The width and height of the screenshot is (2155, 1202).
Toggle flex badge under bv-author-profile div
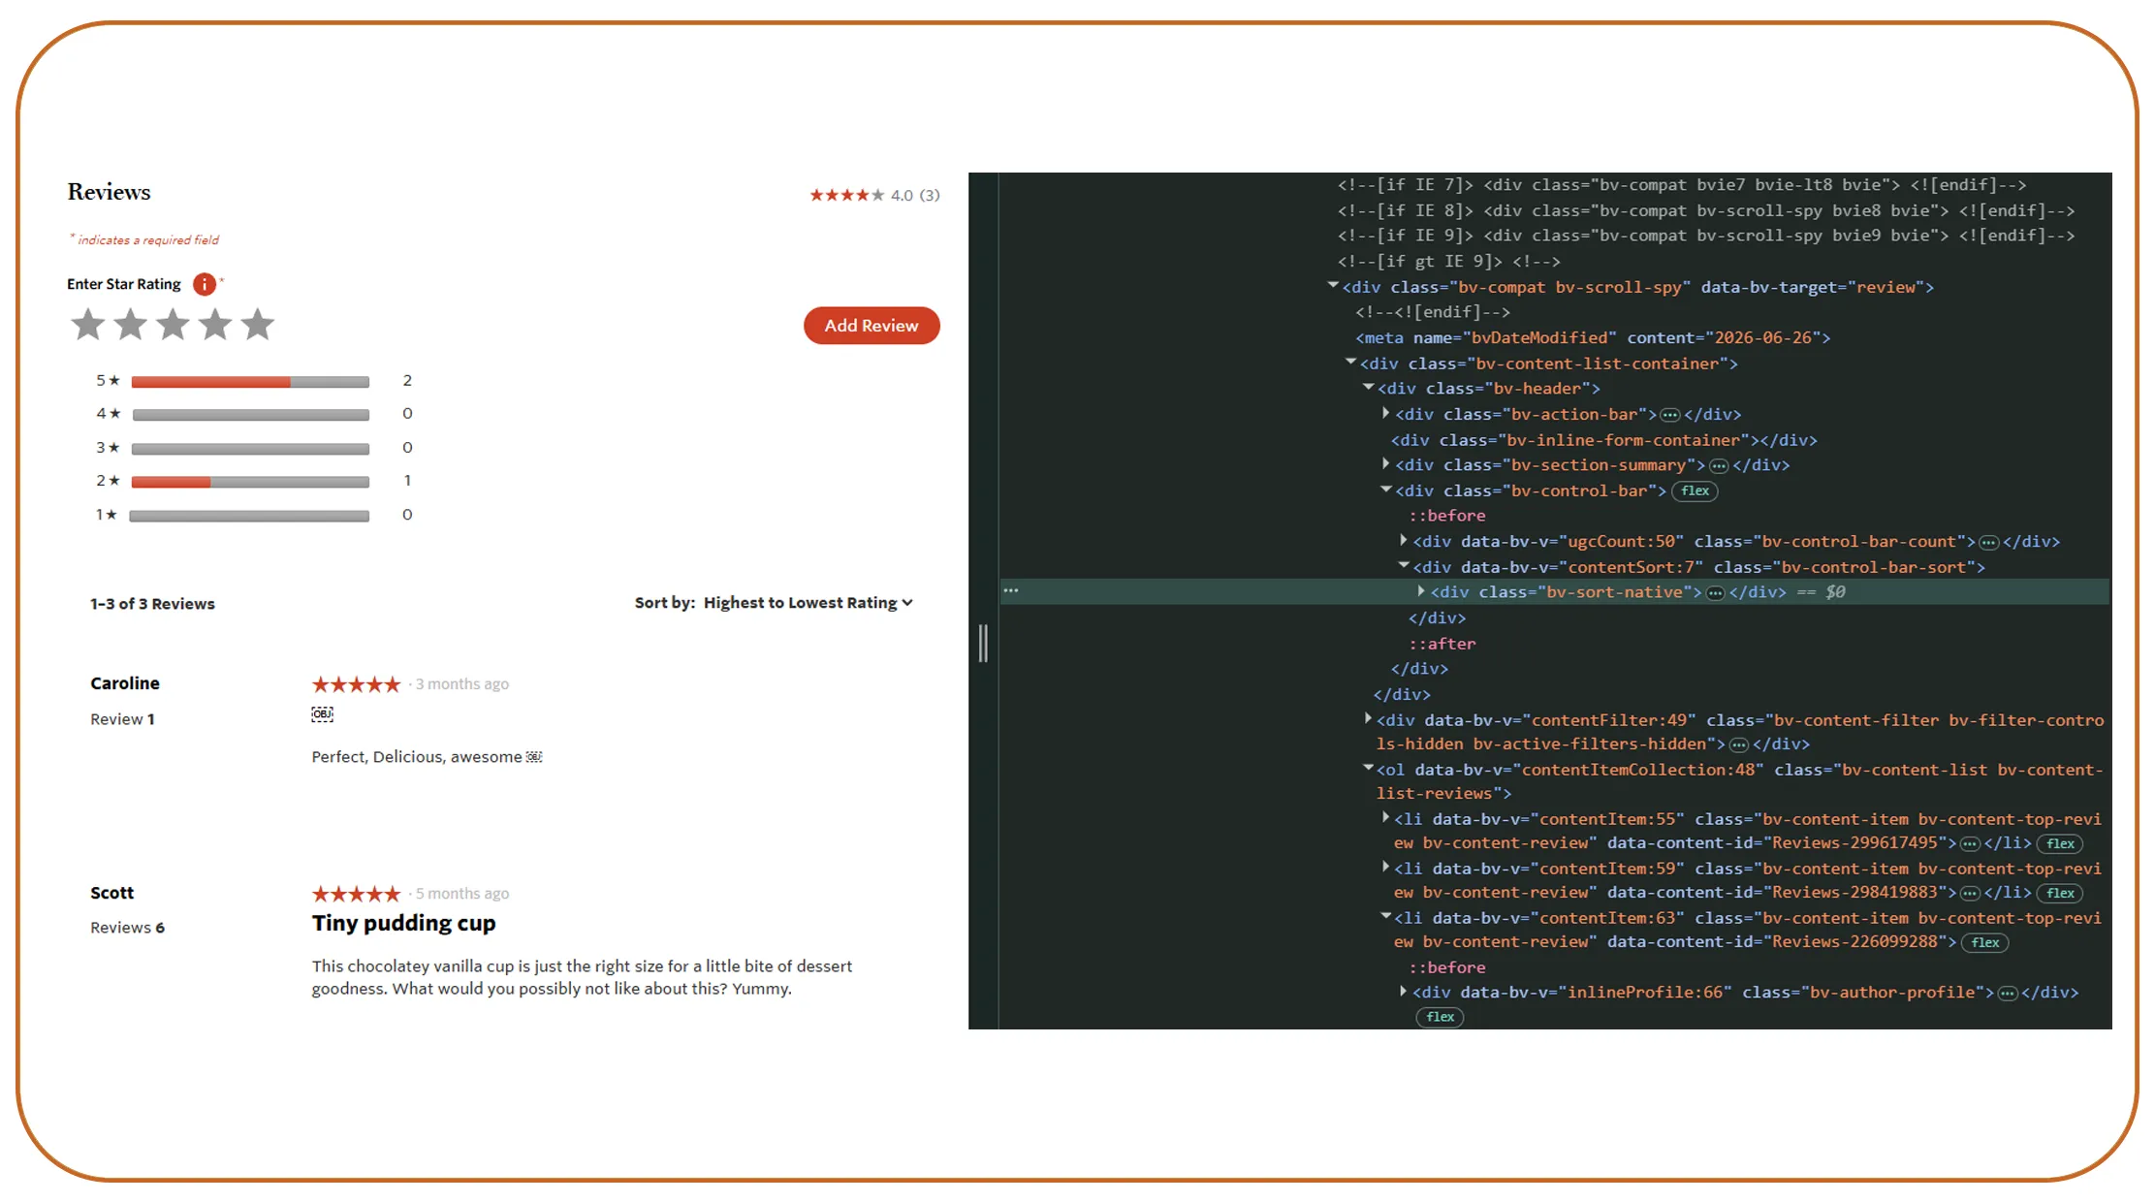coord(1441,1017)
